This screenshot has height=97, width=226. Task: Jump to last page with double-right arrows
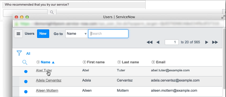click(x=215, y=42)
